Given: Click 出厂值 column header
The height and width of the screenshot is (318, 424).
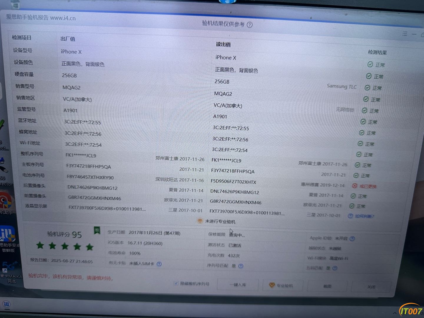Looking at the screenshot, I should click(68, 39).
